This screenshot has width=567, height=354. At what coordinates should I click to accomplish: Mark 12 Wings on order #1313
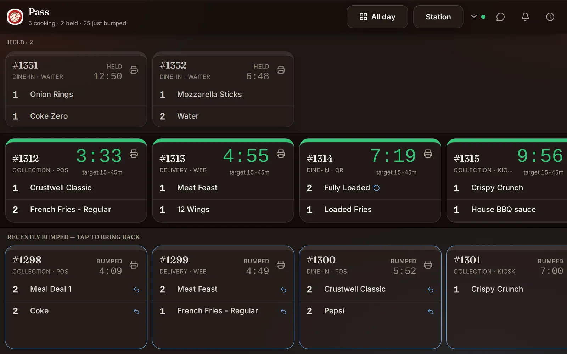point(223,210)
